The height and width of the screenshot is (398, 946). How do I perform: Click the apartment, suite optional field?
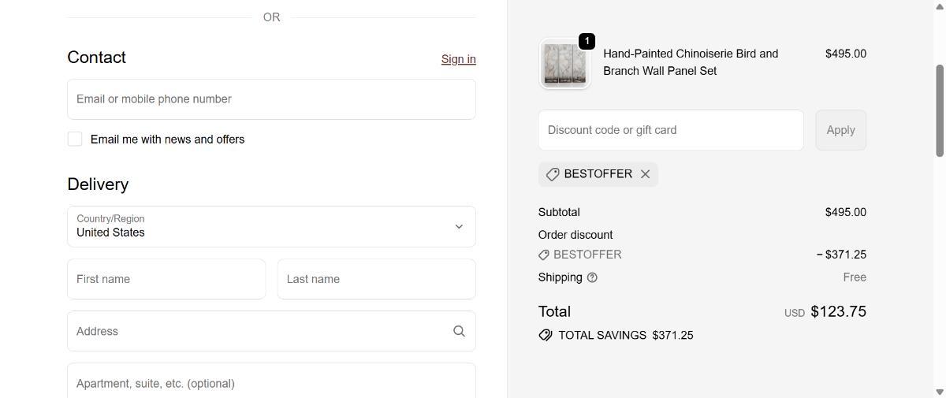271,383
